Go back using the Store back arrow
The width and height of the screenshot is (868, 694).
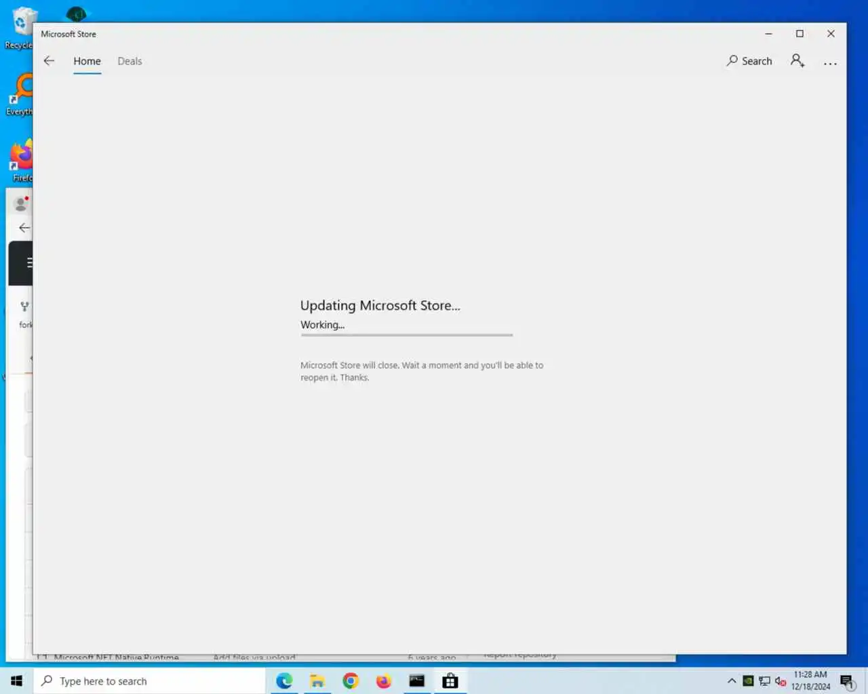(x=49, y=61)
